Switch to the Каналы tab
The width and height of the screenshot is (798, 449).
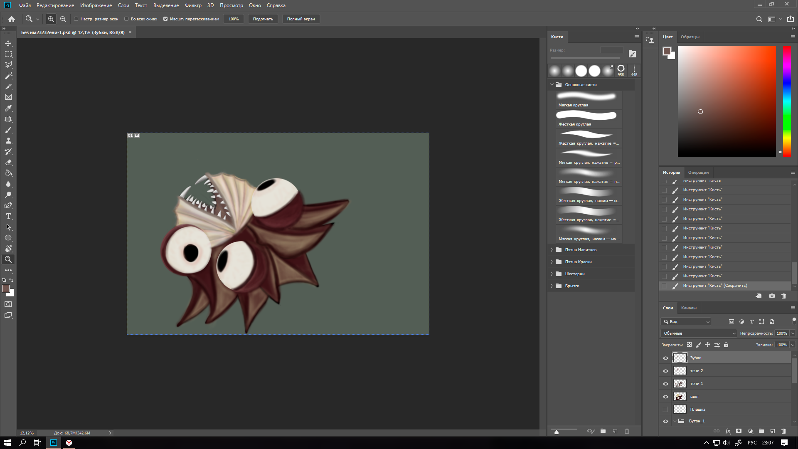pos(689,308)
